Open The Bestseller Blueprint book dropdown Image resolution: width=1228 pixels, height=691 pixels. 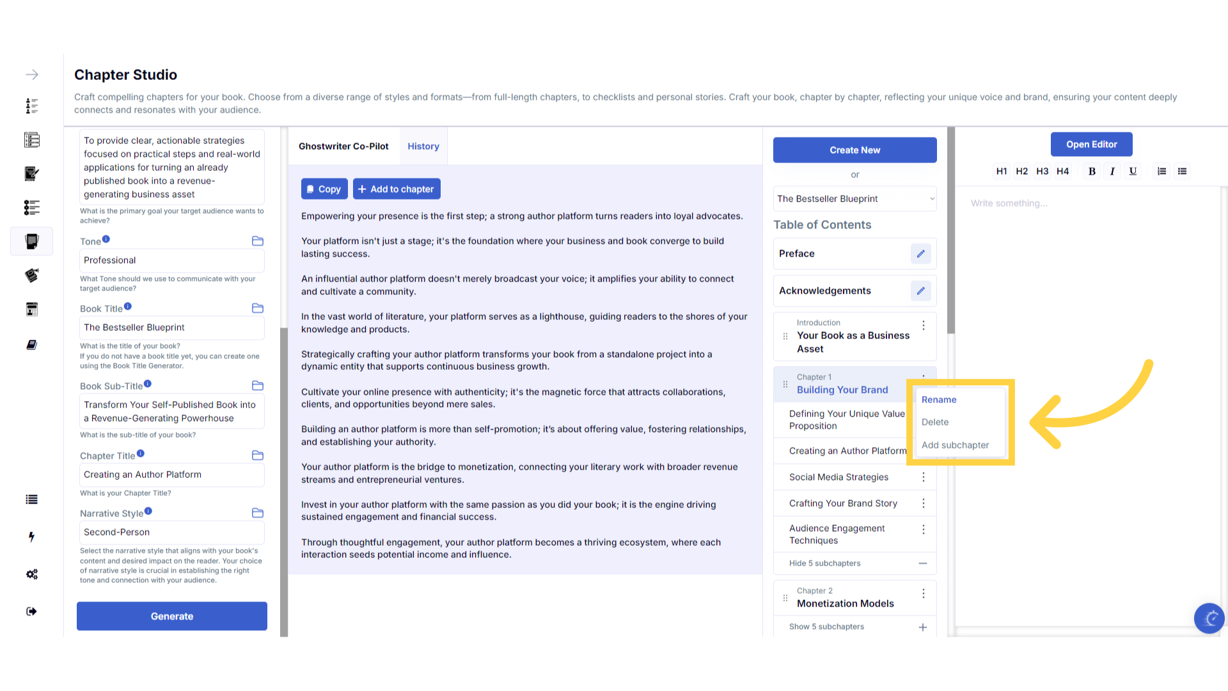click(854, 199)
